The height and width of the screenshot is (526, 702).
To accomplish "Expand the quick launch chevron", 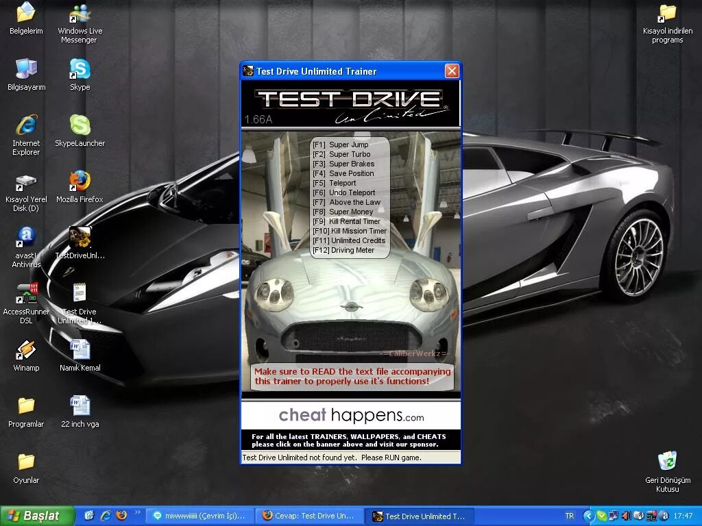I will click(x=137, y=512).
